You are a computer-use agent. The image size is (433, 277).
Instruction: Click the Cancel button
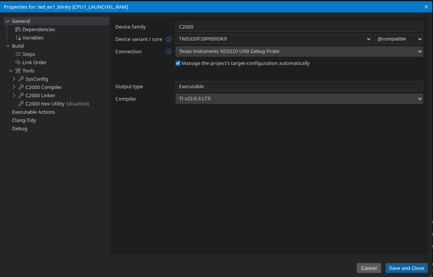point(369,268)
